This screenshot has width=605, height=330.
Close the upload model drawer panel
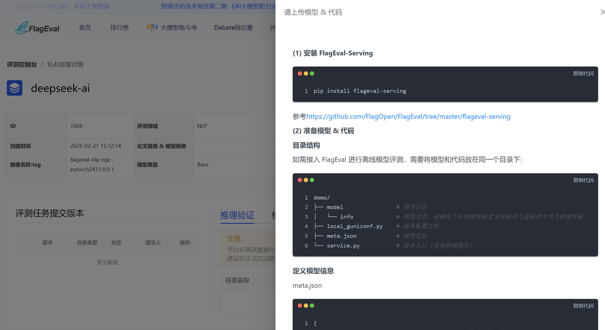(602, 12)
